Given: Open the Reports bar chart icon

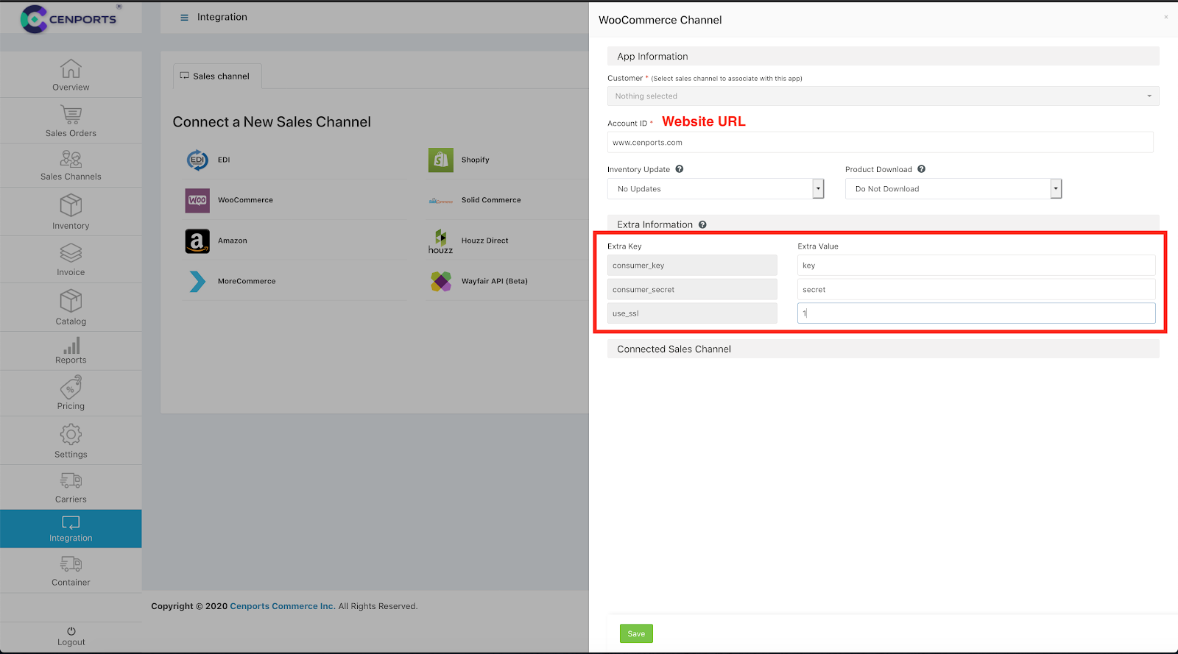Looking at the screenshot, I should (71, 346).
